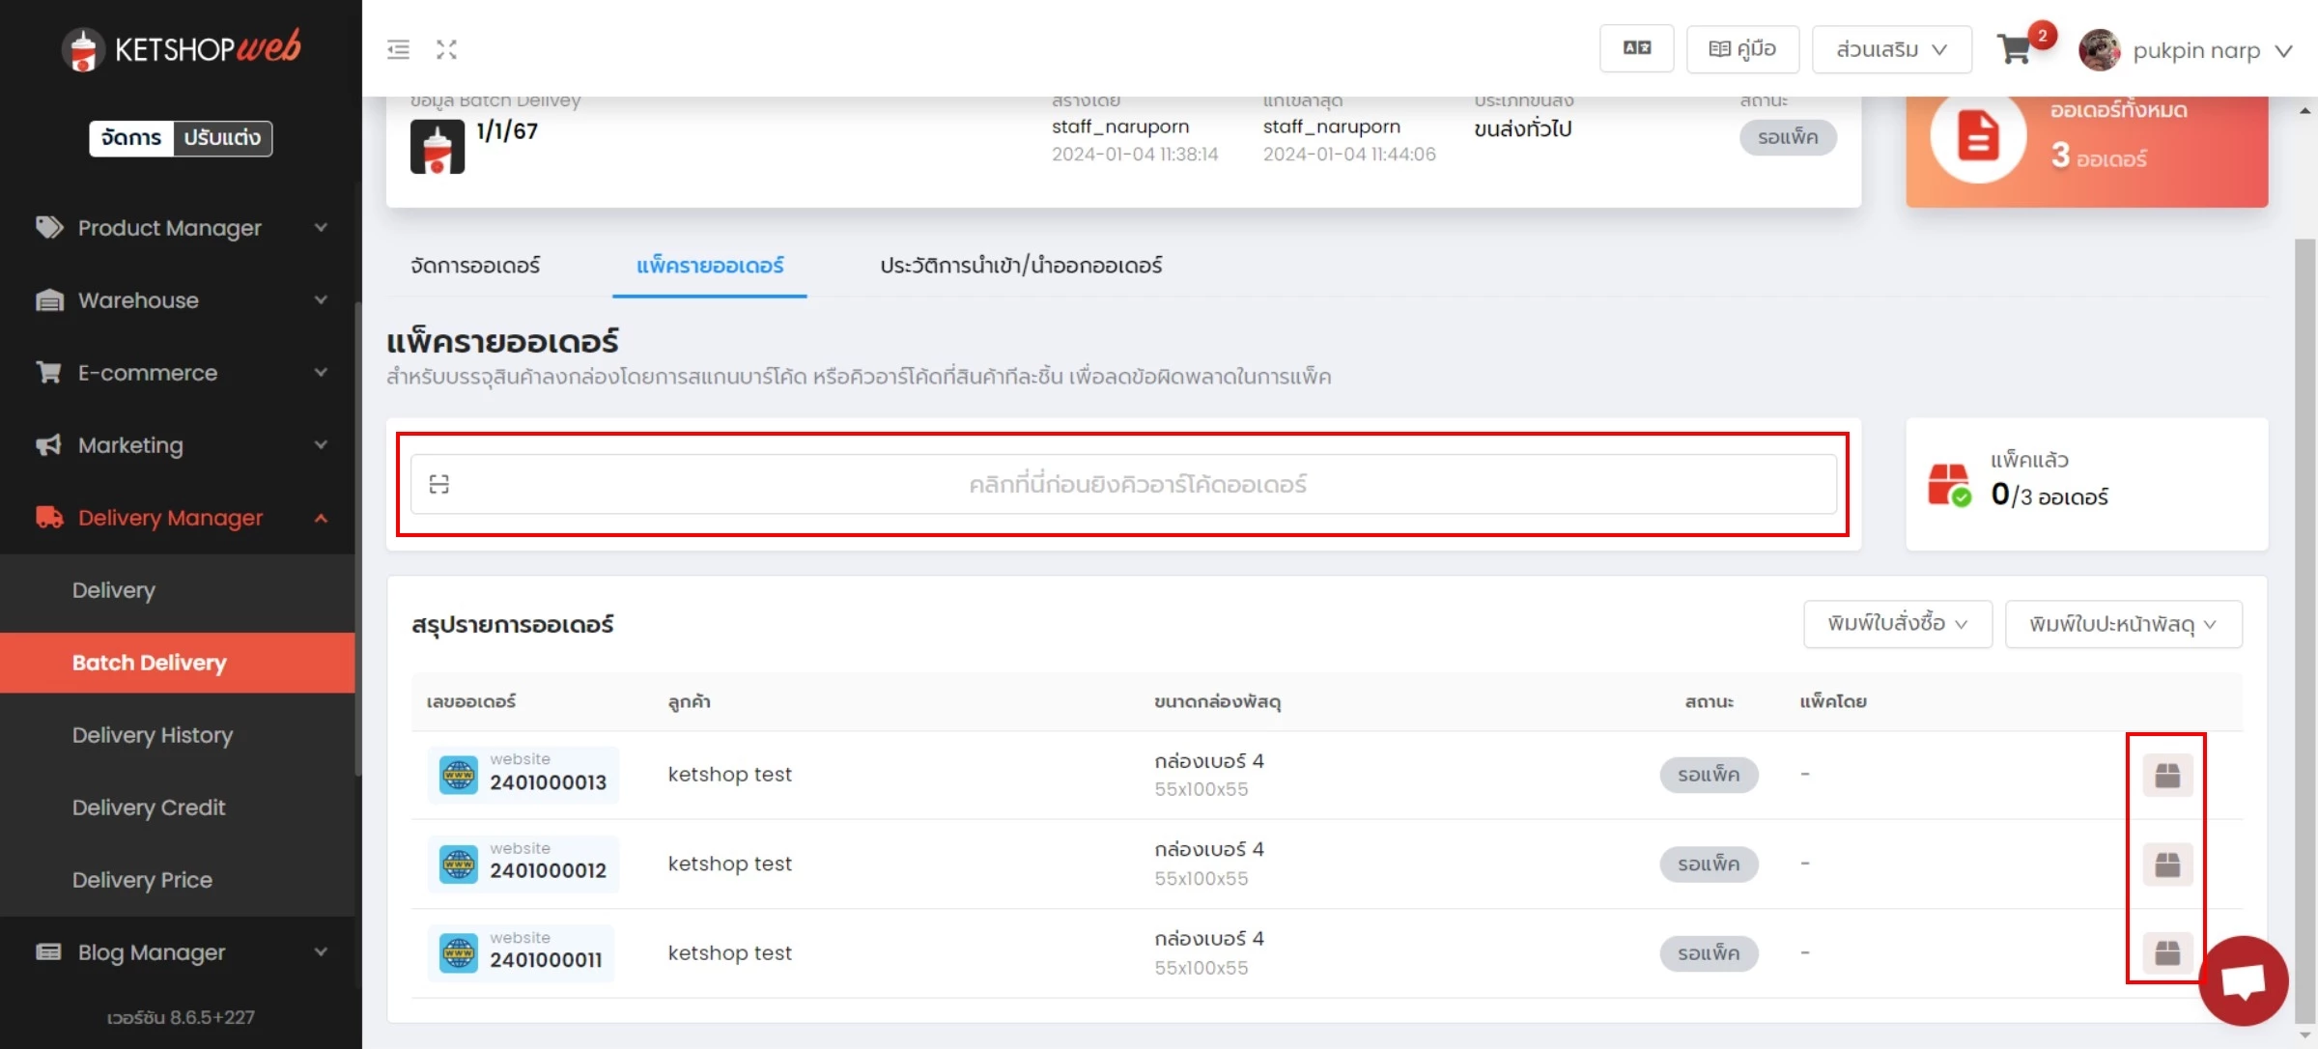The height and width of the screenshot is (1049, 2318).
Task: Expand the Product Manager menu
Action: (x=181, y=228)
